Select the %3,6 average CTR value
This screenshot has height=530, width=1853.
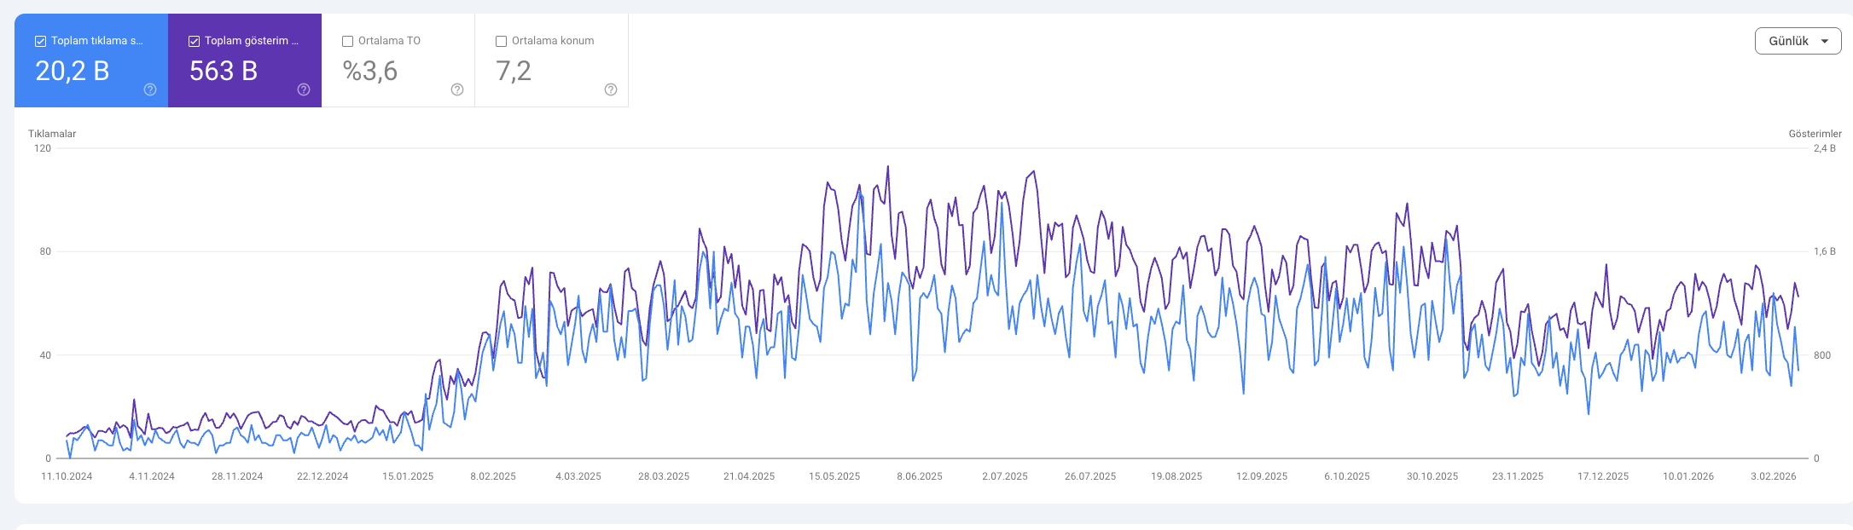[x=370, y=71]
